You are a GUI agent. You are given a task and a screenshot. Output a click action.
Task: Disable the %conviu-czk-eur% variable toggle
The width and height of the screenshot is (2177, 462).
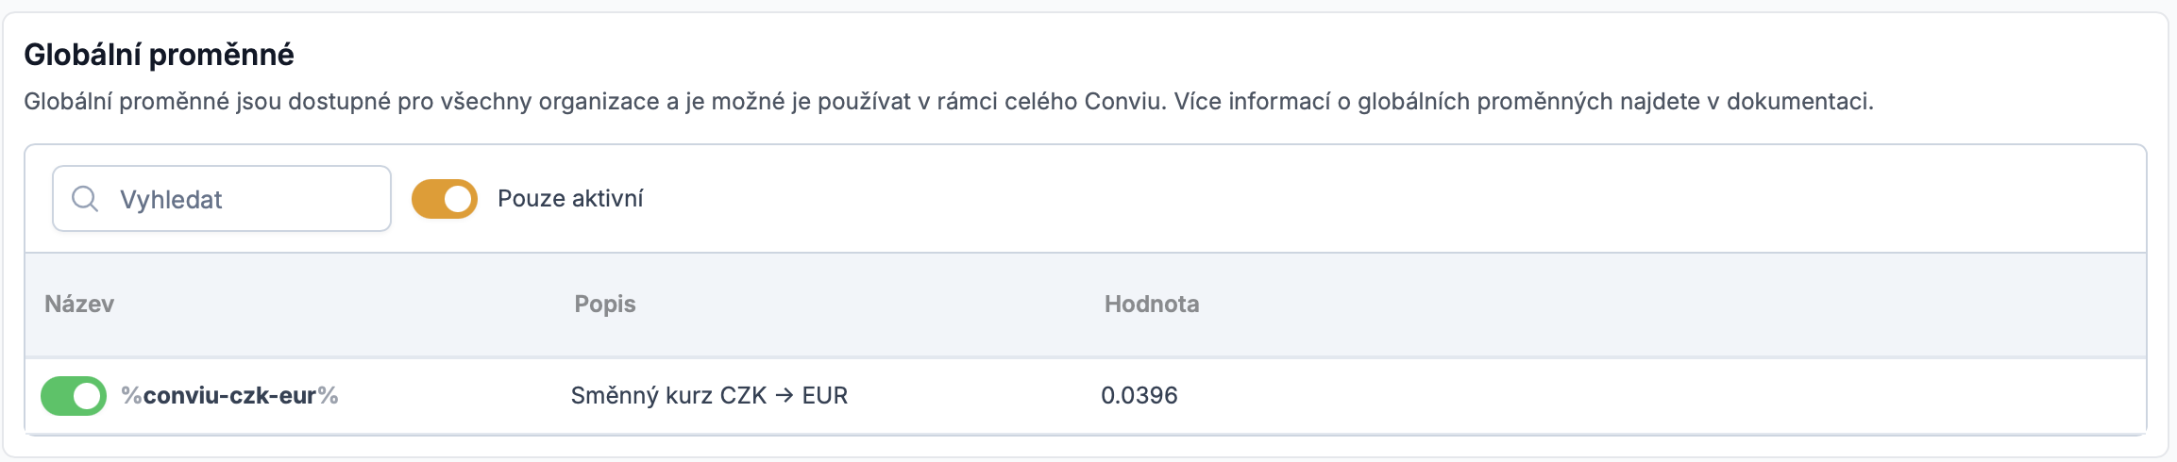tap(74, 396)
